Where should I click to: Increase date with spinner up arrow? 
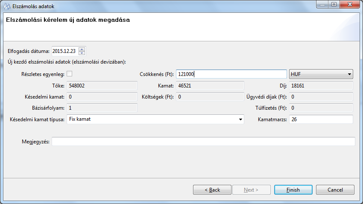[82, 49]
